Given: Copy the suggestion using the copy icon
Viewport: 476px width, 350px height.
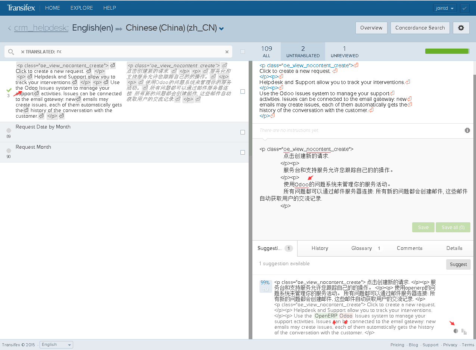Looking at the screenshot, I should click(x=464, y=331).
